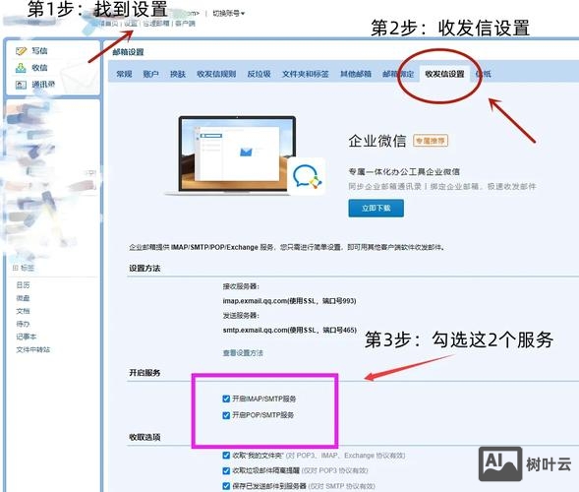The image size is (579, 492).
Task: Open the 管理邮箱 header link
Action: [156, 24]
